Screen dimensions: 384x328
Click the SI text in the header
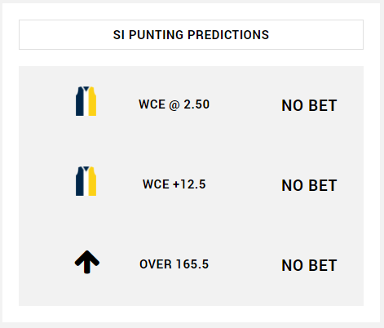pos(118,35)
